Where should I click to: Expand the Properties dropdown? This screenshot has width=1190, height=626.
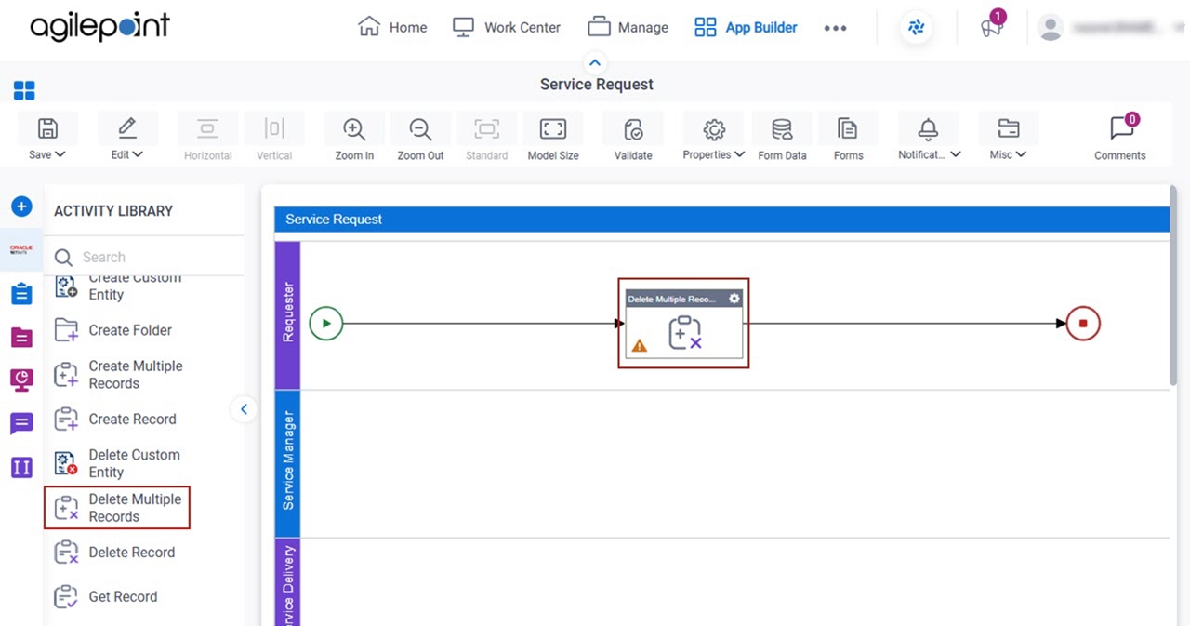[x=714, y=138]
